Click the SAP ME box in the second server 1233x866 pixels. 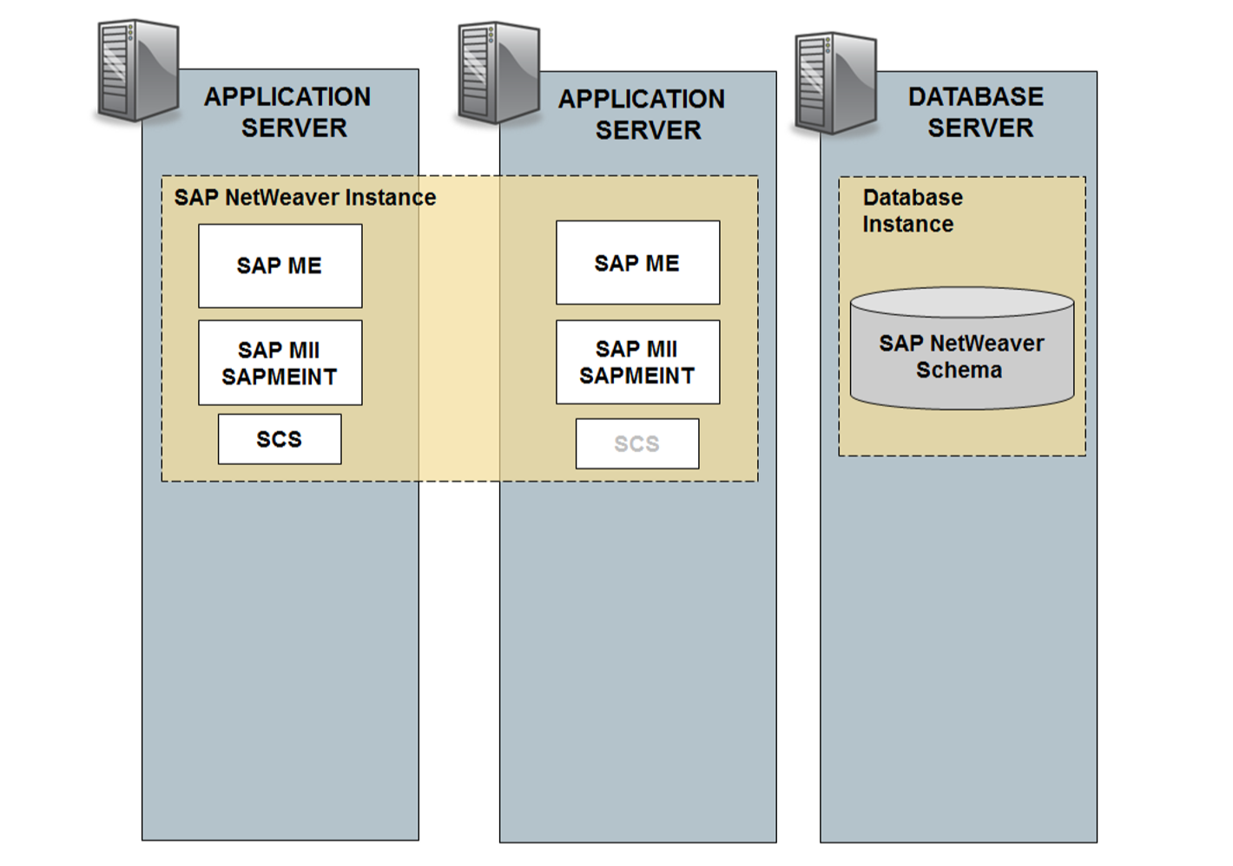(637, 262)
